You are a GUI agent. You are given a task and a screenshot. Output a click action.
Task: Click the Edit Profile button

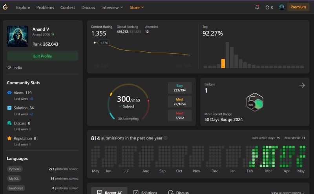[43, 56]
